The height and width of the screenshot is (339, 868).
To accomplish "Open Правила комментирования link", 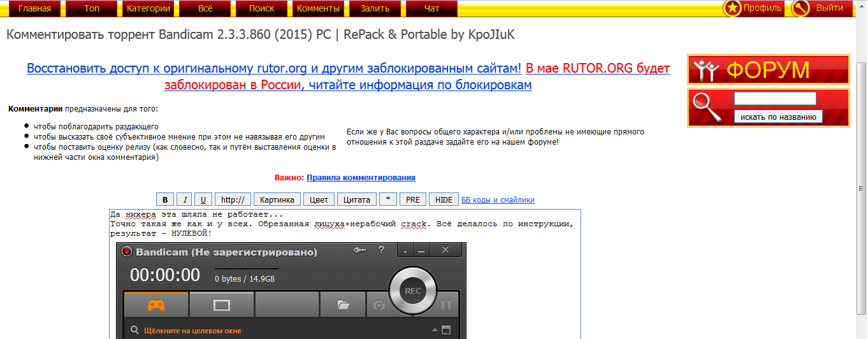I will point(361,178).
